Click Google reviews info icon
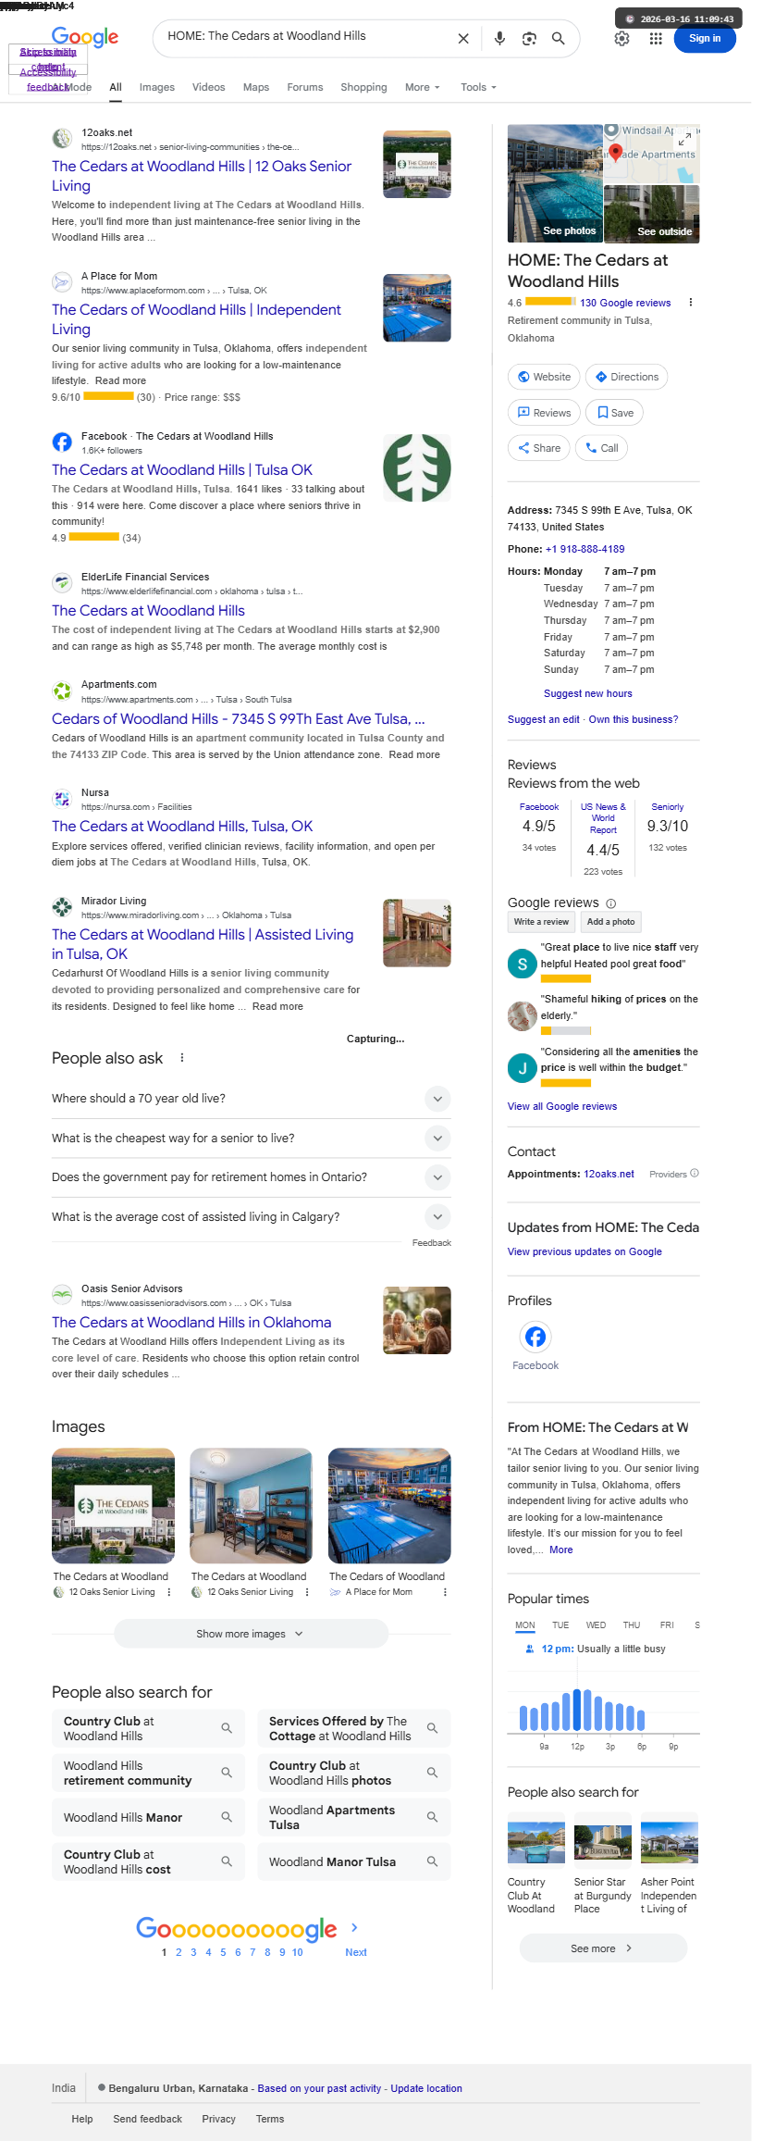This screenshot has height=2141, width=763. (611, 903)
